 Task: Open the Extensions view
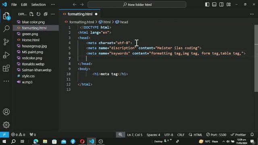point(6,68)
